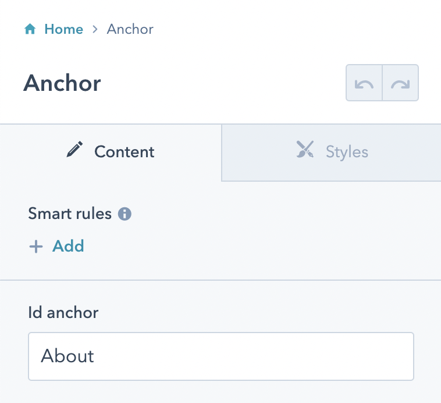Viewport: 441px width, 403px height.
Task: Undo the last change
Action: 364,83
